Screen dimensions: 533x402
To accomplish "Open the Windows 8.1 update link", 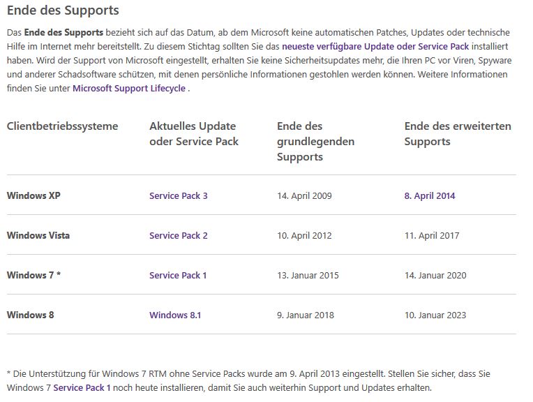I will [x=175, y=315].
